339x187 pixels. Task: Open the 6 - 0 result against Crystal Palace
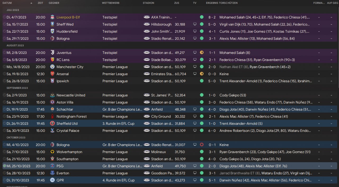tap(212, 130)
